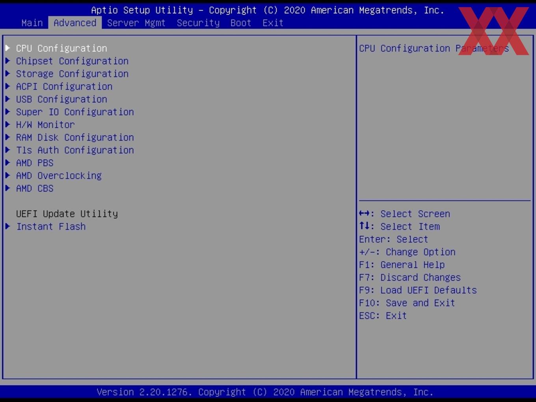Screen dimensions: 536x402
Task: Click the arrow beside ACPI Configuration
Action: coord(7,86)
